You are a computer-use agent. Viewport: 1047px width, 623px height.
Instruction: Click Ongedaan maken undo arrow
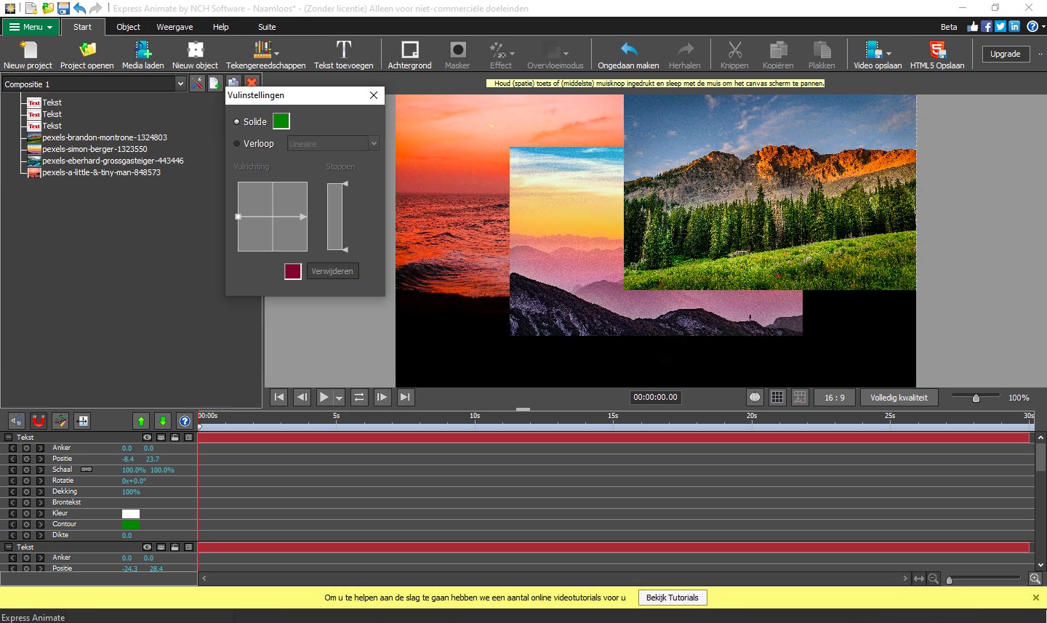pyautogui.click(x=628, y=55)
